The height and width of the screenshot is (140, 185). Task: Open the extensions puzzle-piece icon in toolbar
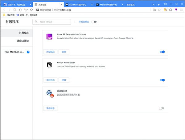click(171, 10)
